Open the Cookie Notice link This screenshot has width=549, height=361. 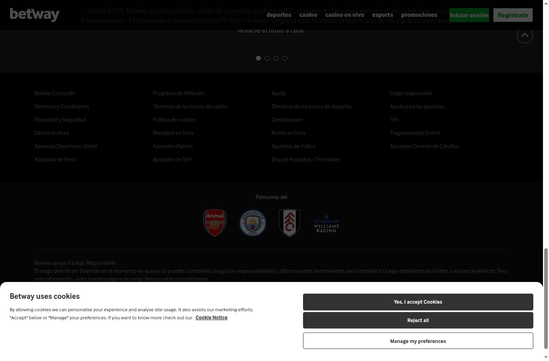point(211,318)
